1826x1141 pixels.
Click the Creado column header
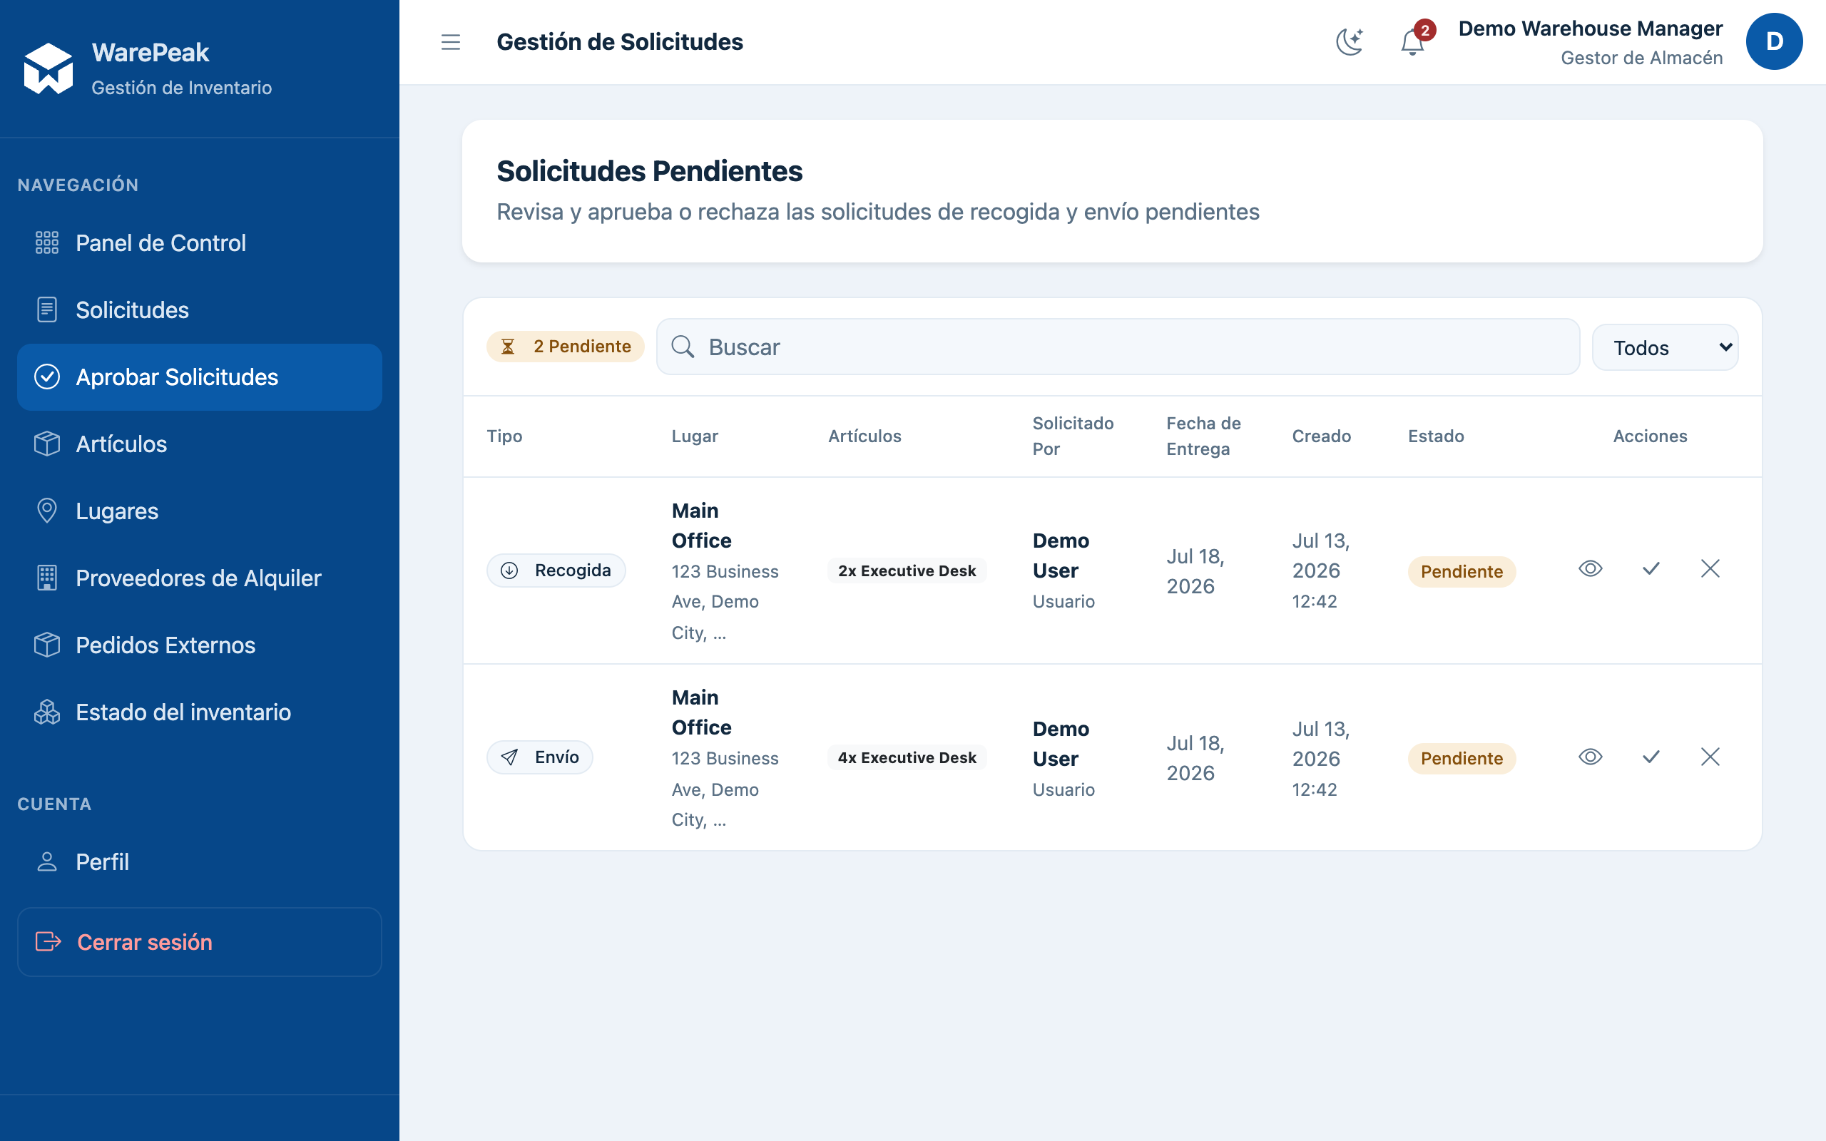(1321, 436)
